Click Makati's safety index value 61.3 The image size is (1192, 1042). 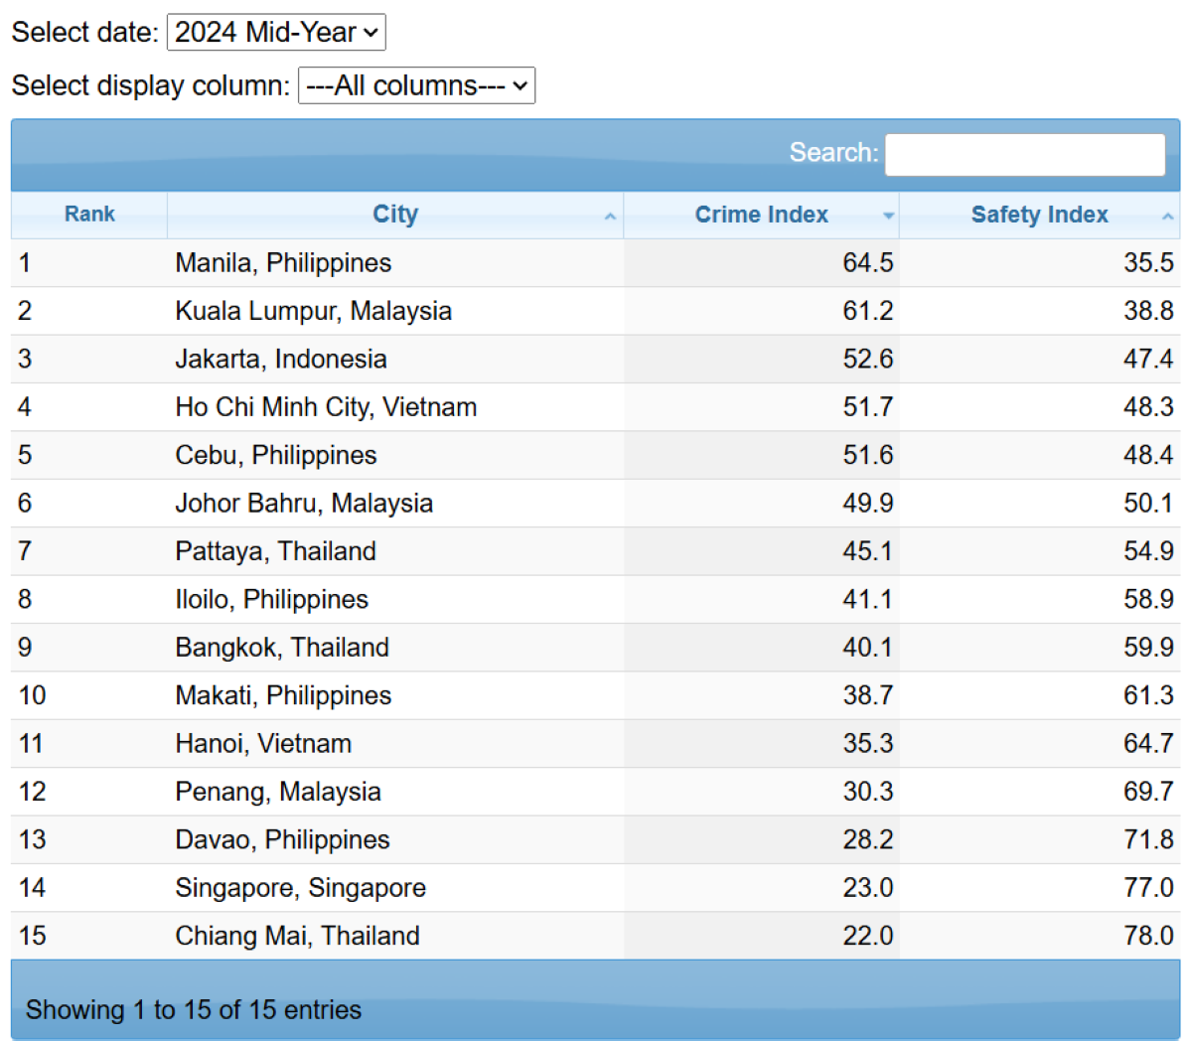[1148, 695]
